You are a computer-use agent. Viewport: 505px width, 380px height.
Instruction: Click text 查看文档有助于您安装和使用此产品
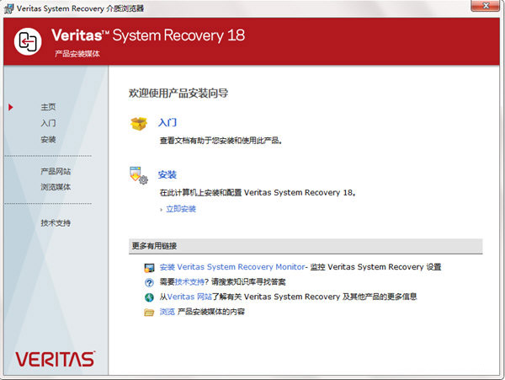[221, 141]
